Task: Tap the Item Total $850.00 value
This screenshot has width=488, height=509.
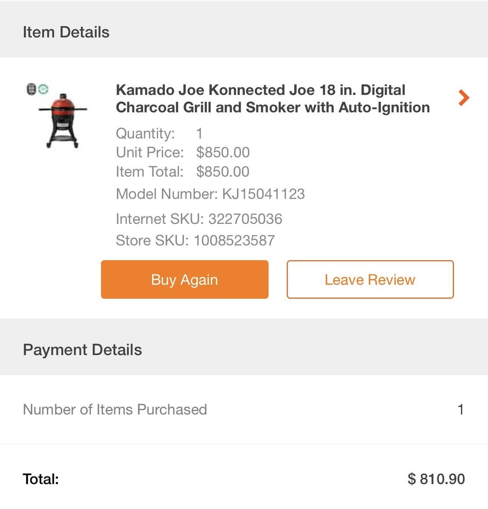Action: coord(223,172)
